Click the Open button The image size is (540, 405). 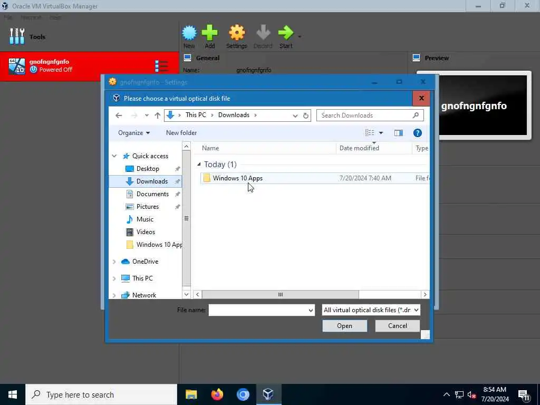(344, 326)
